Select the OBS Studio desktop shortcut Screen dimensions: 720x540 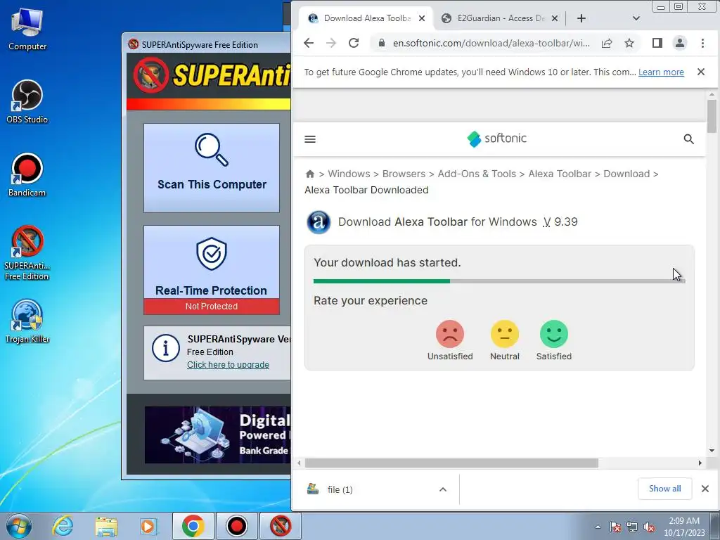[x=27, y=101]
